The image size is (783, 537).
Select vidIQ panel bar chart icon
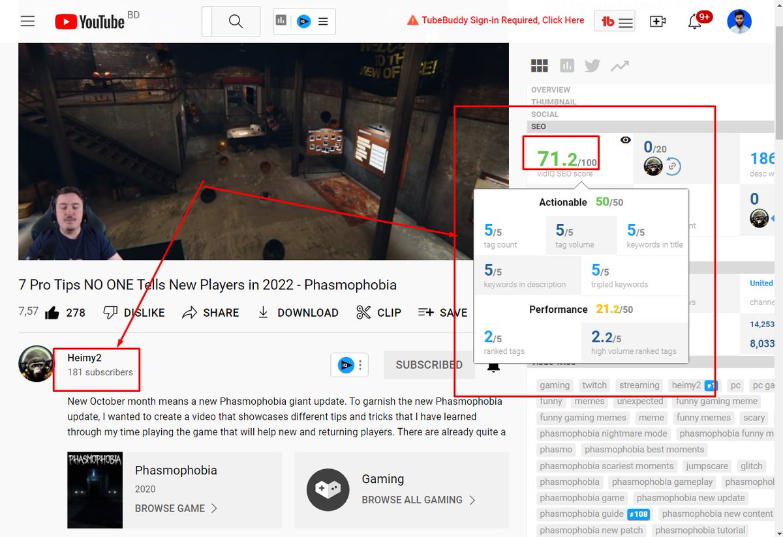(567, 66)
